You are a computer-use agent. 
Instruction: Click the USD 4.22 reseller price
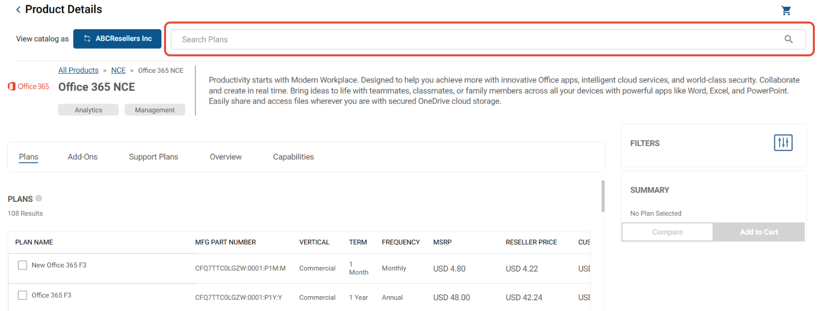[x=522, y=269]
